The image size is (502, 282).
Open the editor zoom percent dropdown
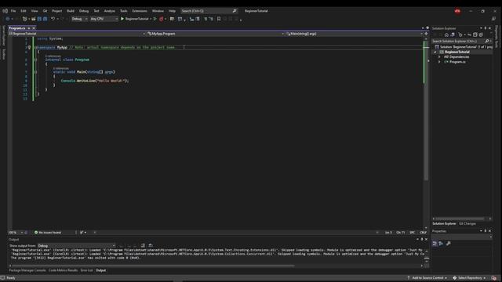pos(16,233)
